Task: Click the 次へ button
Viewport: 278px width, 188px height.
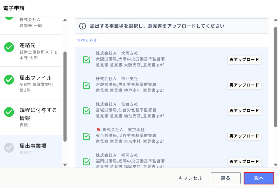Action: click(x=259, y=178)
